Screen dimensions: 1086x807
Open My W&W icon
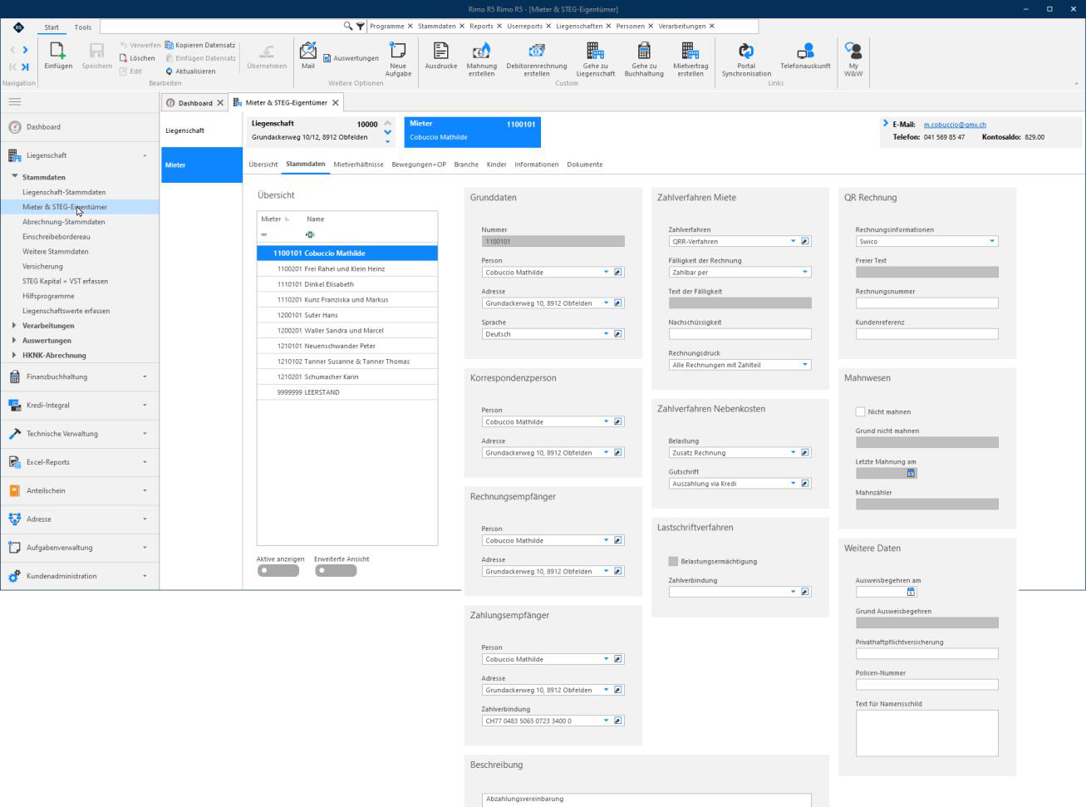(853, 51)
